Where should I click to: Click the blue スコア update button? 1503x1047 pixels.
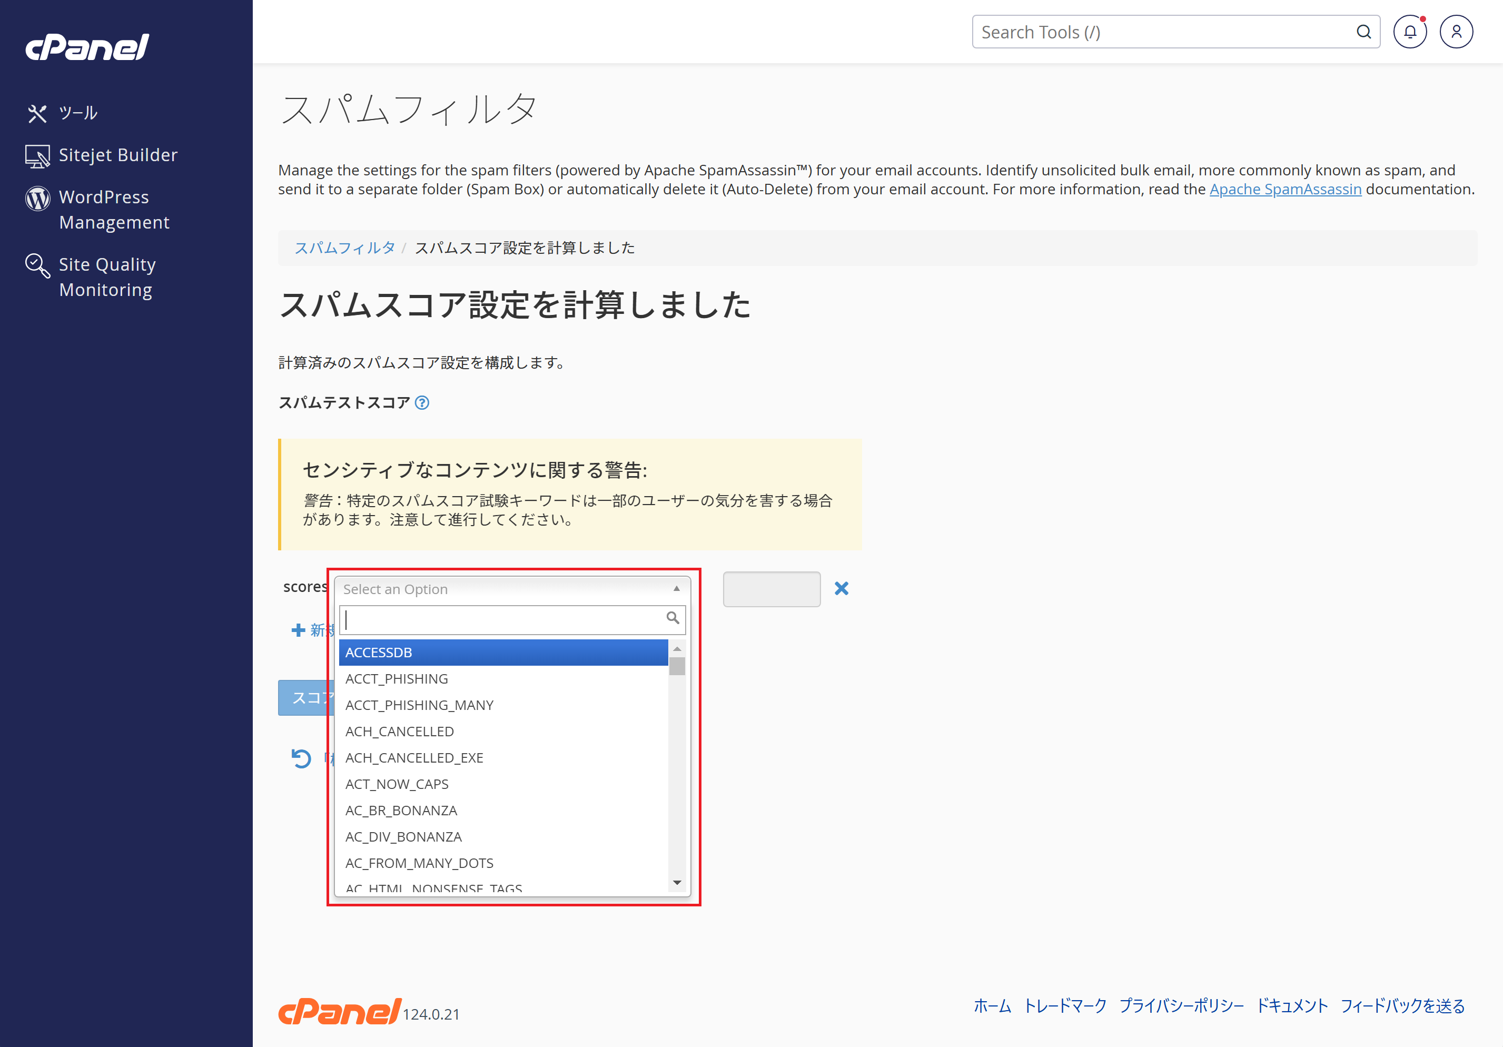coord(305,698)
